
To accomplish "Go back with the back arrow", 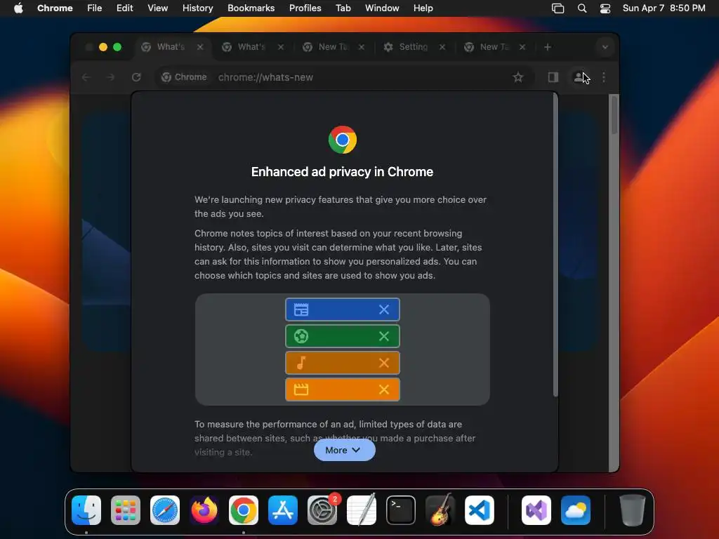I will tap(86, 77).
